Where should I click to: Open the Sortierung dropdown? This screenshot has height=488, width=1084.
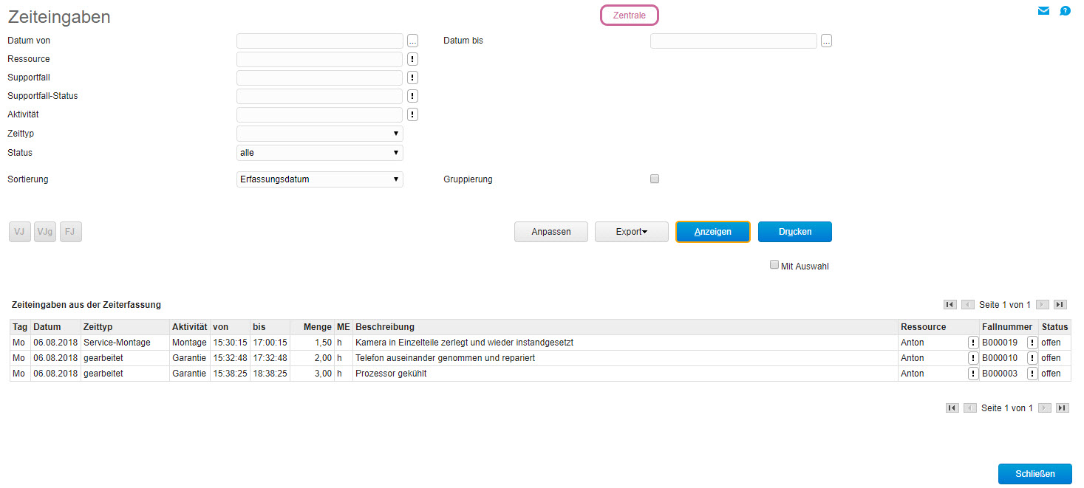point(319,179)
